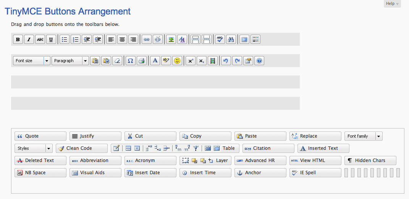Image resolution: width=409 pixels, height=199 pixels.
Task: Click the Unlink broken chain icon
Action: tap(158, 39)
